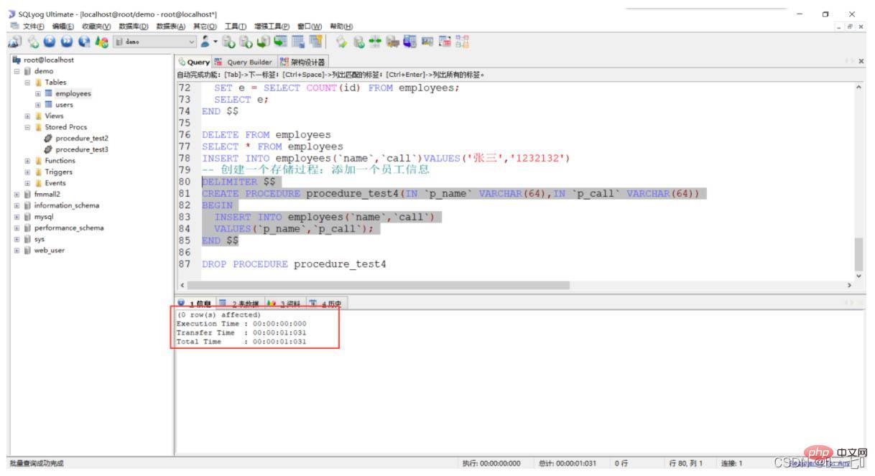
Task: Select the procedure_test3 stored procedure
Action: (x=81, y=149)
